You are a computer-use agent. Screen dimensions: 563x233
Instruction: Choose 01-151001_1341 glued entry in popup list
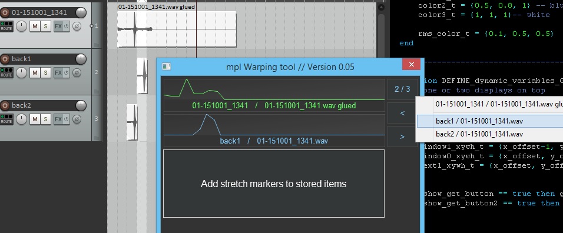point(490,104)
